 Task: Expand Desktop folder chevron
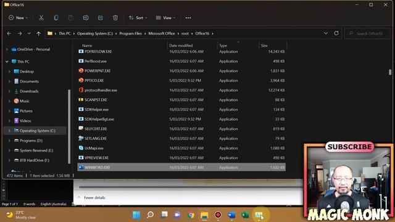pyautogui.click(x=9, y=72)
